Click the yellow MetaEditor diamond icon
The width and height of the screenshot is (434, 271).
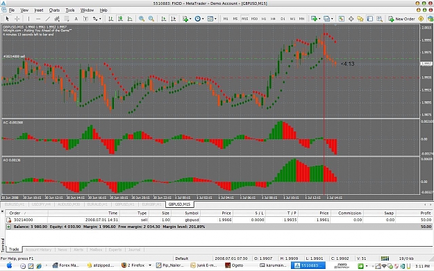pyautogui.click(x=421, y=19)
